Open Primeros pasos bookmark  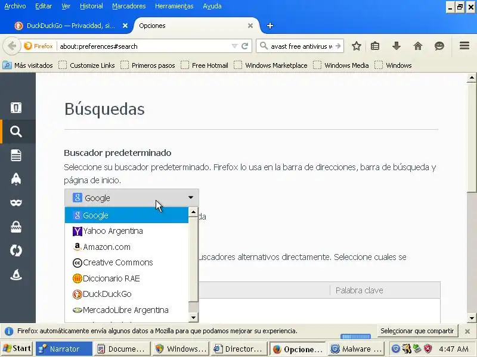(148, 65)
